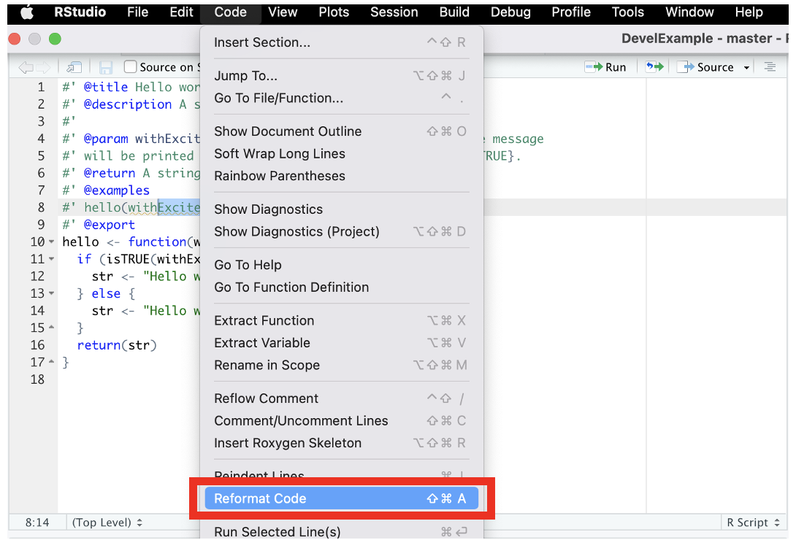Click the return(str) line in editor
Screen dimensions: 796x540
click(x=117, y=345)
